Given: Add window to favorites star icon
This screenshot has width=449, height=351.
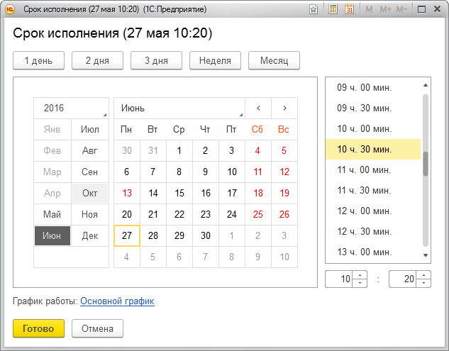Looking at the screenshot, I should [x=314, y=9].
